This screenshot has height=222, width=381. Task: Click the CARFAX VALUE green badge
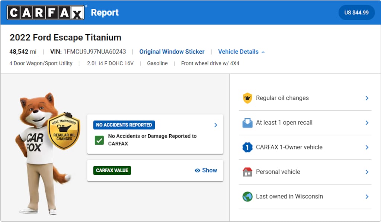click(112, 170)
